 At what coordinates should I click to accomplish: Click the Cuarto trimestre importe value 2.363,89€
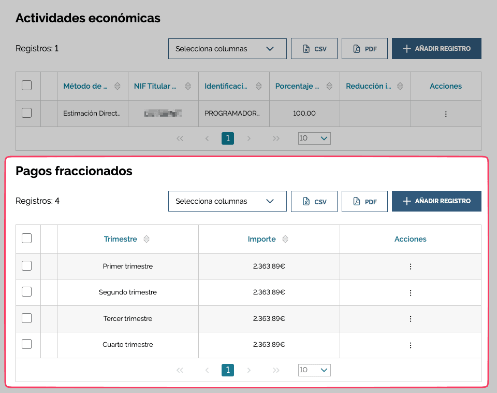(x=268, y=344)
